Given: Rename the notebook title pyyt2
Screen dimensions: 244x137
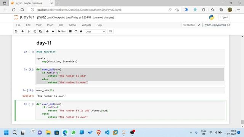Looking at the screenshot, I should pos(42,18).
